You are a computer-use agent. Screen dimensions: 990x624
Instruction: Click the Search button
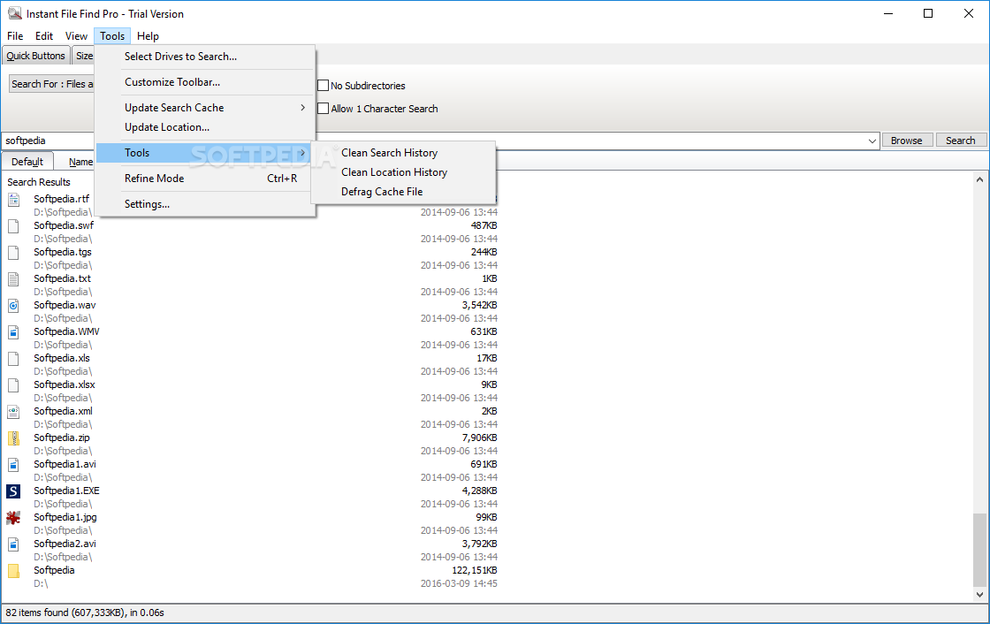point(960,141)
